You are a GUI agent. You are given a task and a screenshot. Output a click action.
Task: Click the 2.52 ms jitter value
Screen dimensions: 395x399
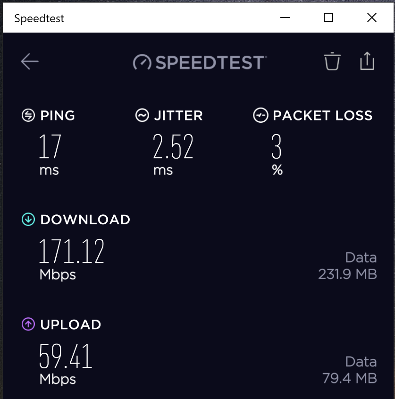coord(173,147)
